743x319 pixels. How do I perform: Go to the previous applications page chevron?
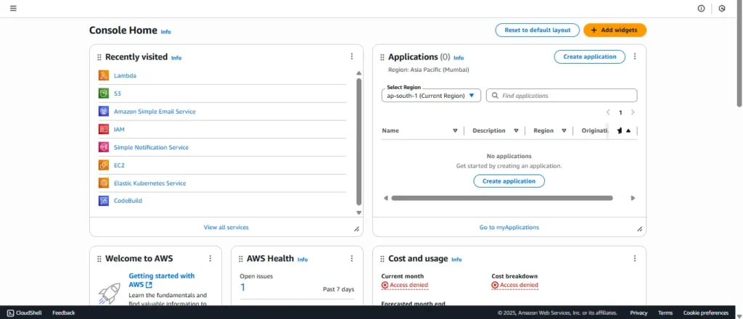609,112
